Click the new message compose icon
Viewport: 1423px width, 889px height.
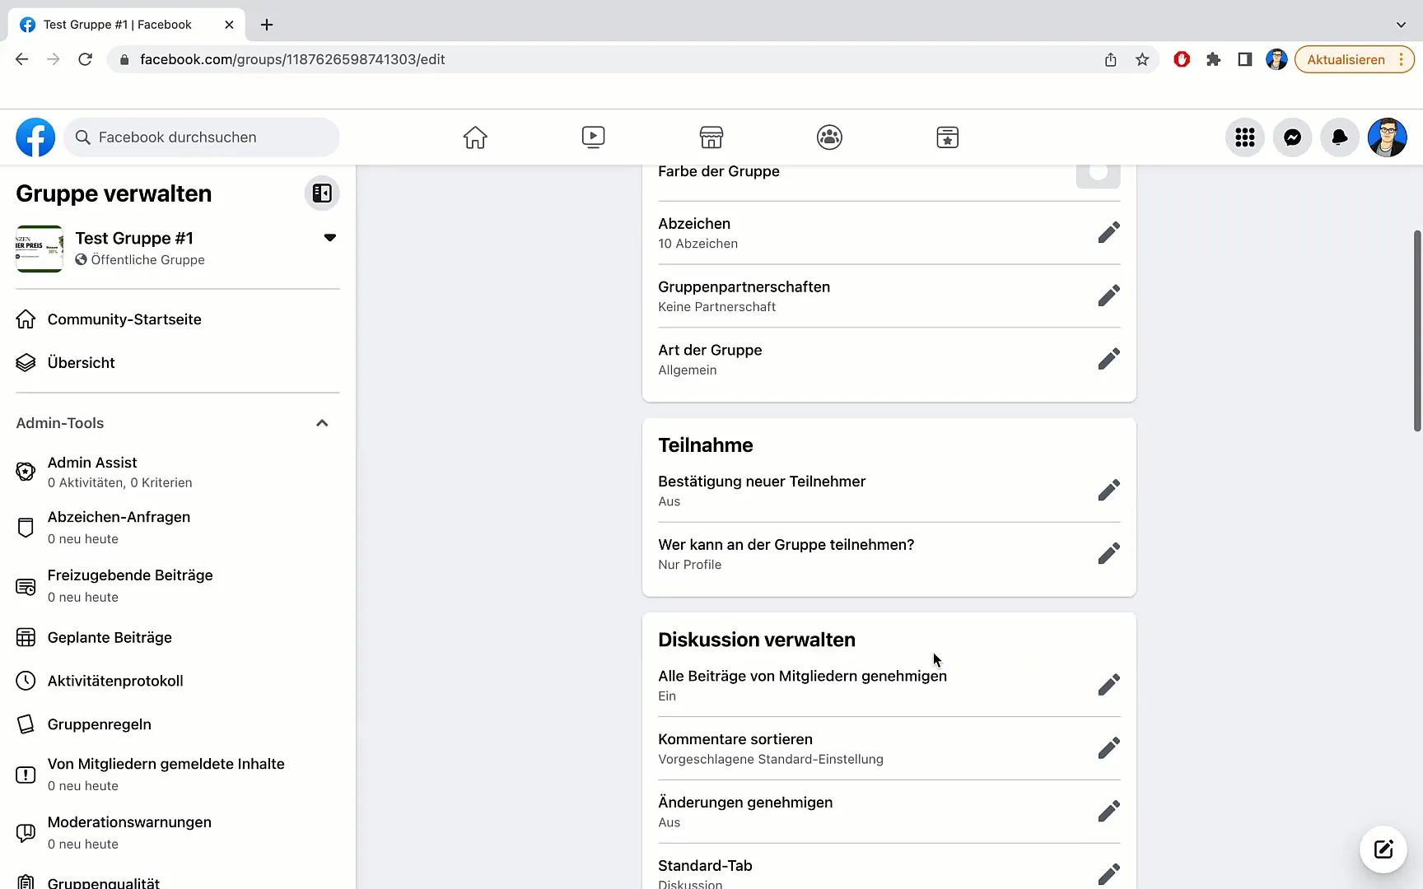tap(1383, 849)
